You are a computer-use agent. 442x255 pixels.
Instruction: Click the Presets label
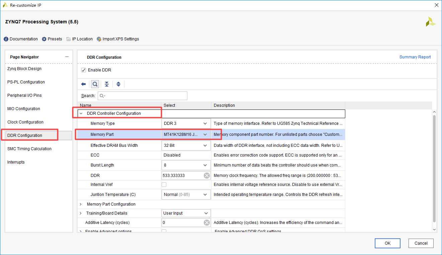pos(55,39)
